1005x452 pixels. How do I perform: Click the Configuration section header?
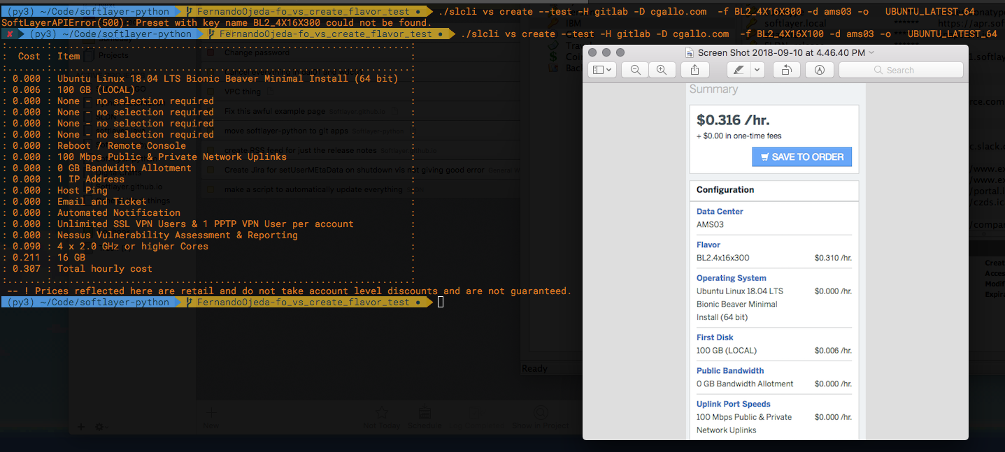pyautogui.click(x=725, y=190)
